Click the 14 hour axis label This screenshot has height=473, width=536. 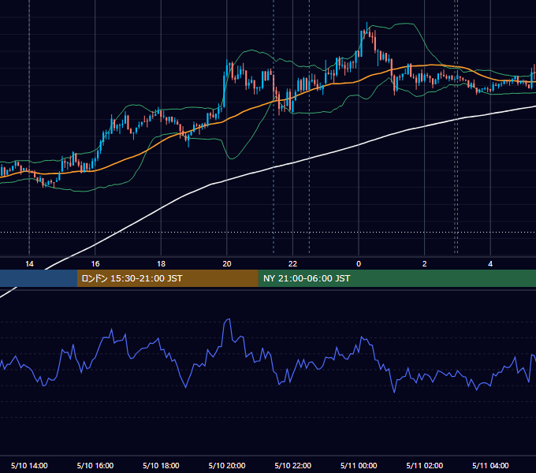point(29,264)
